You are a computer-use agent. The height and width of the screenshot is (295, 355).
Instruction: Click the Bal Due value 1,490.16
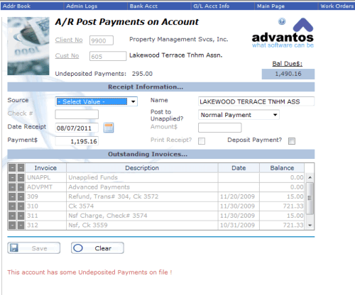(x=288, y=74)
